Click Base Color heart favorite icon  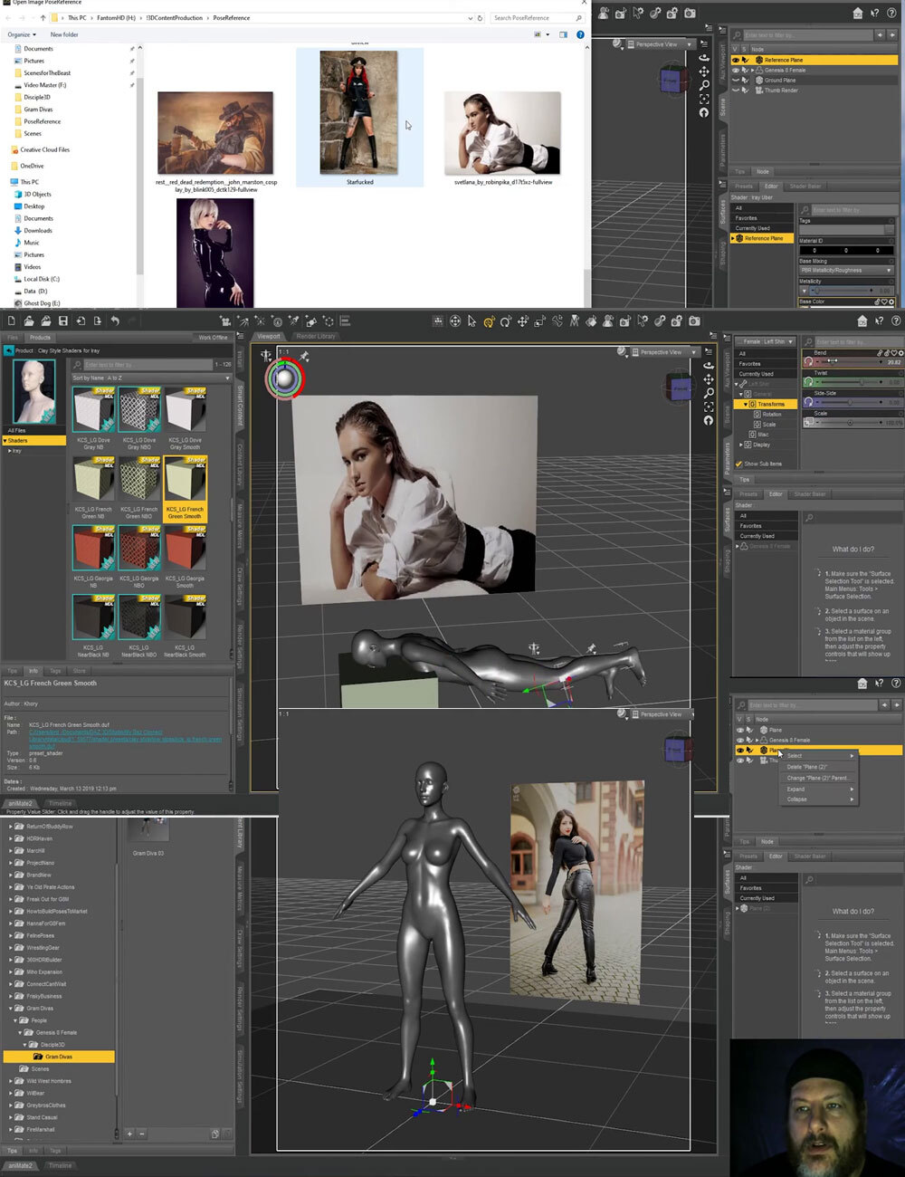(884, 301)
